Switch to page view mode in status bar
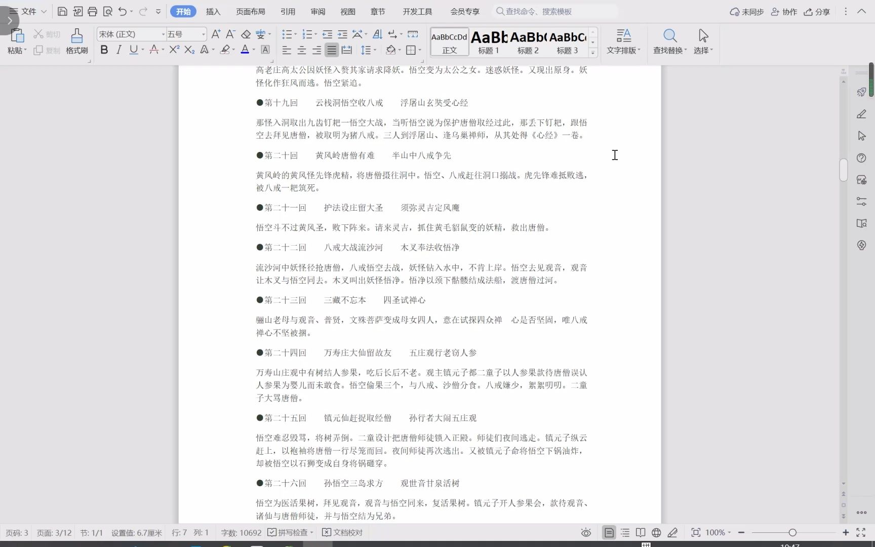Viewport: 875px width, 547px height. 609,532
